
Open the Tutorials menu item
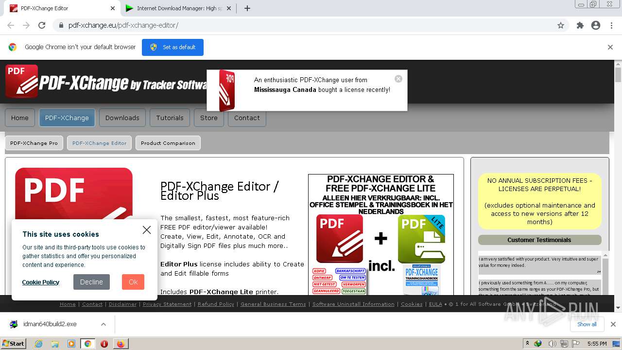170,118
